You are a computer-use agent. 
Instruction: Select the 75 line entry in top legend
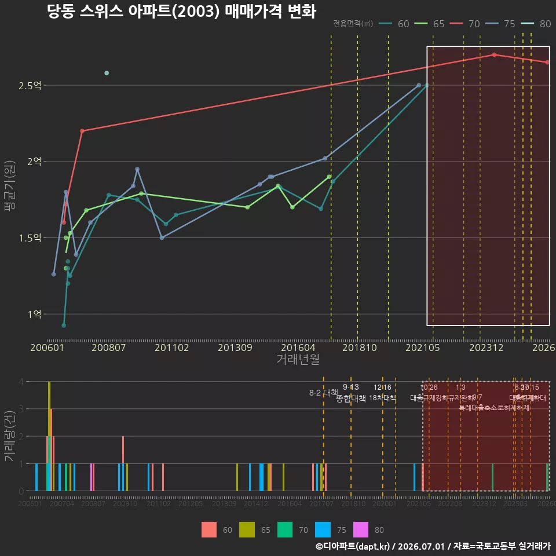(500, 24)
